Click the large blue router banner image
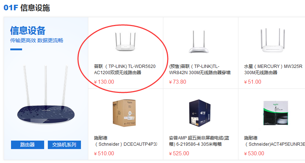The width and height of the screenshot is (305, 163). coord(46,95)
